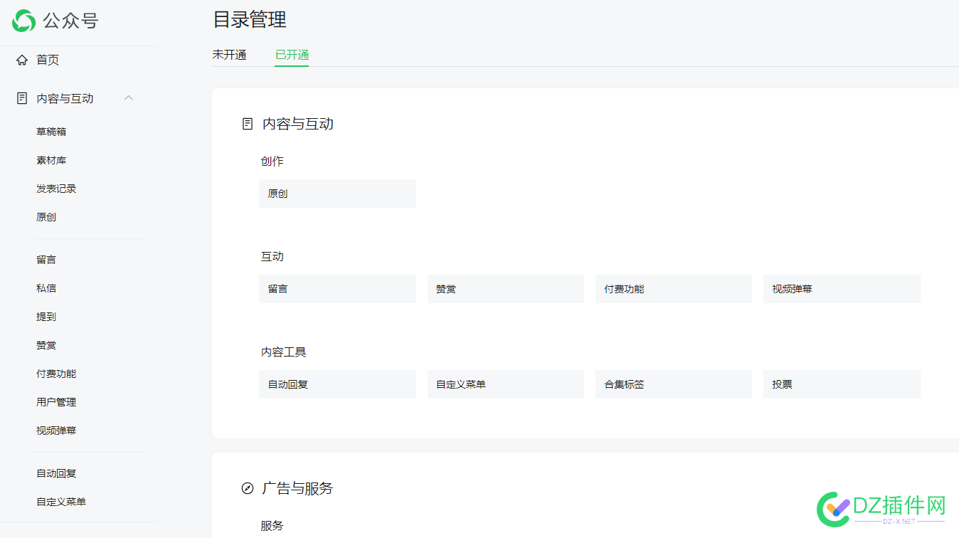Click the 广告与服务 section heading
Viewport: 959px width, 538px height.
[298, 488]
